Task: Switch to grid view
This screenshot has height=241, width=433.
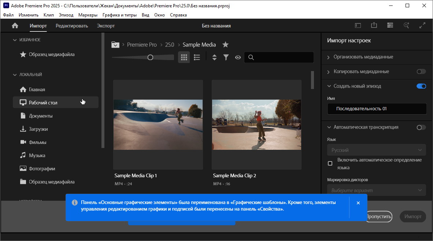Action: 184,58
